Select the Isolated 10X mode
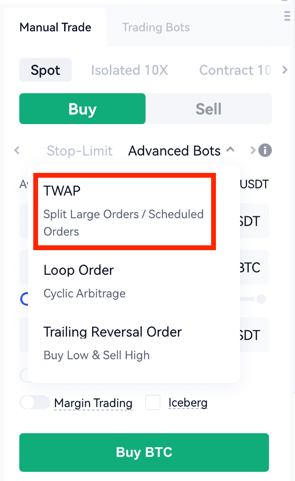The image size is (295, 481). coord(129,71)
